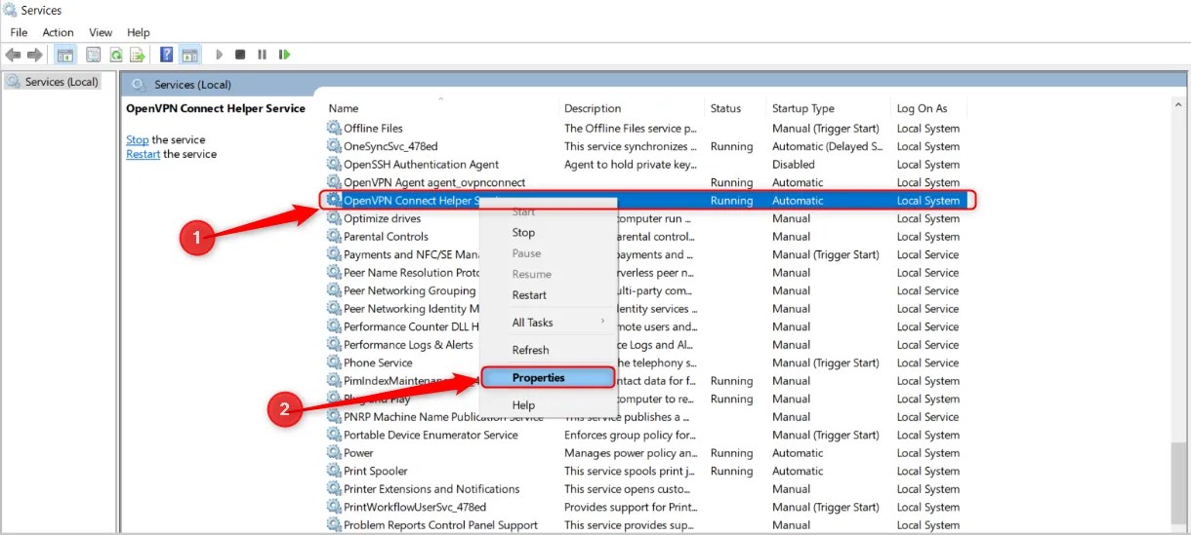Click the Export List toolbar icon
This screenshot has height=535, width=1191.
click(x=138, y=55)
